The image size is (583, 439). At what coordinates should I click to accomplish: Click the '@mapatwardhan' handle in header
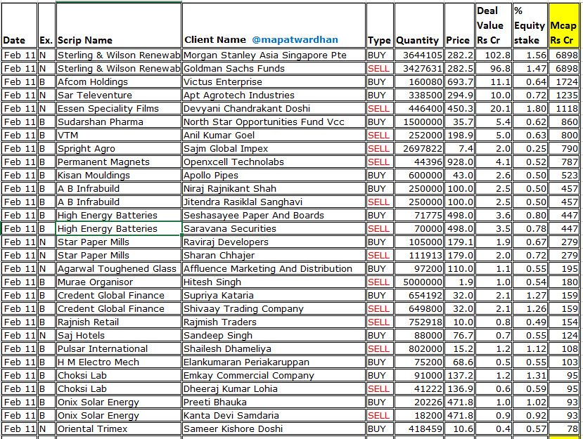295,40
